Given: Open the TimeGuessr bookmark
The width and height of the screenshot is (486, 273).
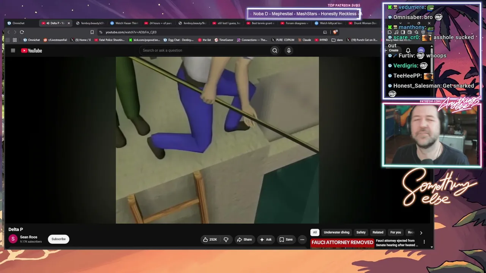Looking at the screenshot, I should click(224, 40).
